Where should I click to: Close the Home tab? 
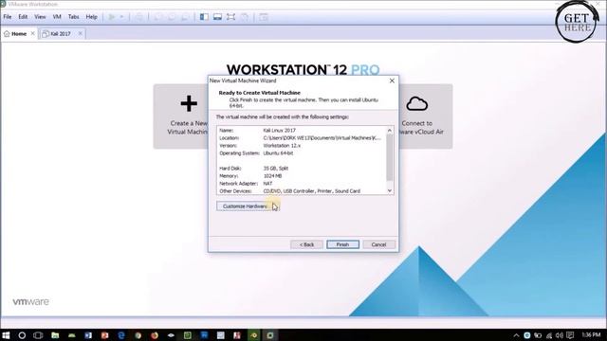33,34
